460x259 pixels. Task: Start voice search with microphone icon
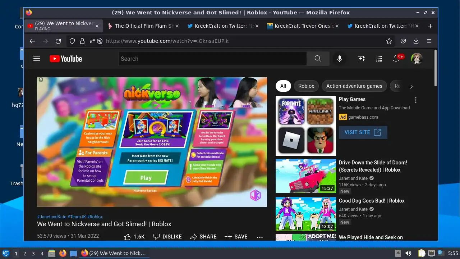pyautogui.click(x=339, y=59)
